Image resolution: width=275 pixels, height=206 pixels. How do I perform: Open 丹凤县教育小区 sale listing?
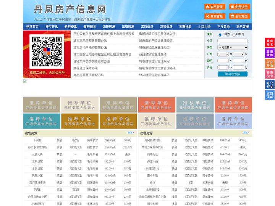pos(37,197)
